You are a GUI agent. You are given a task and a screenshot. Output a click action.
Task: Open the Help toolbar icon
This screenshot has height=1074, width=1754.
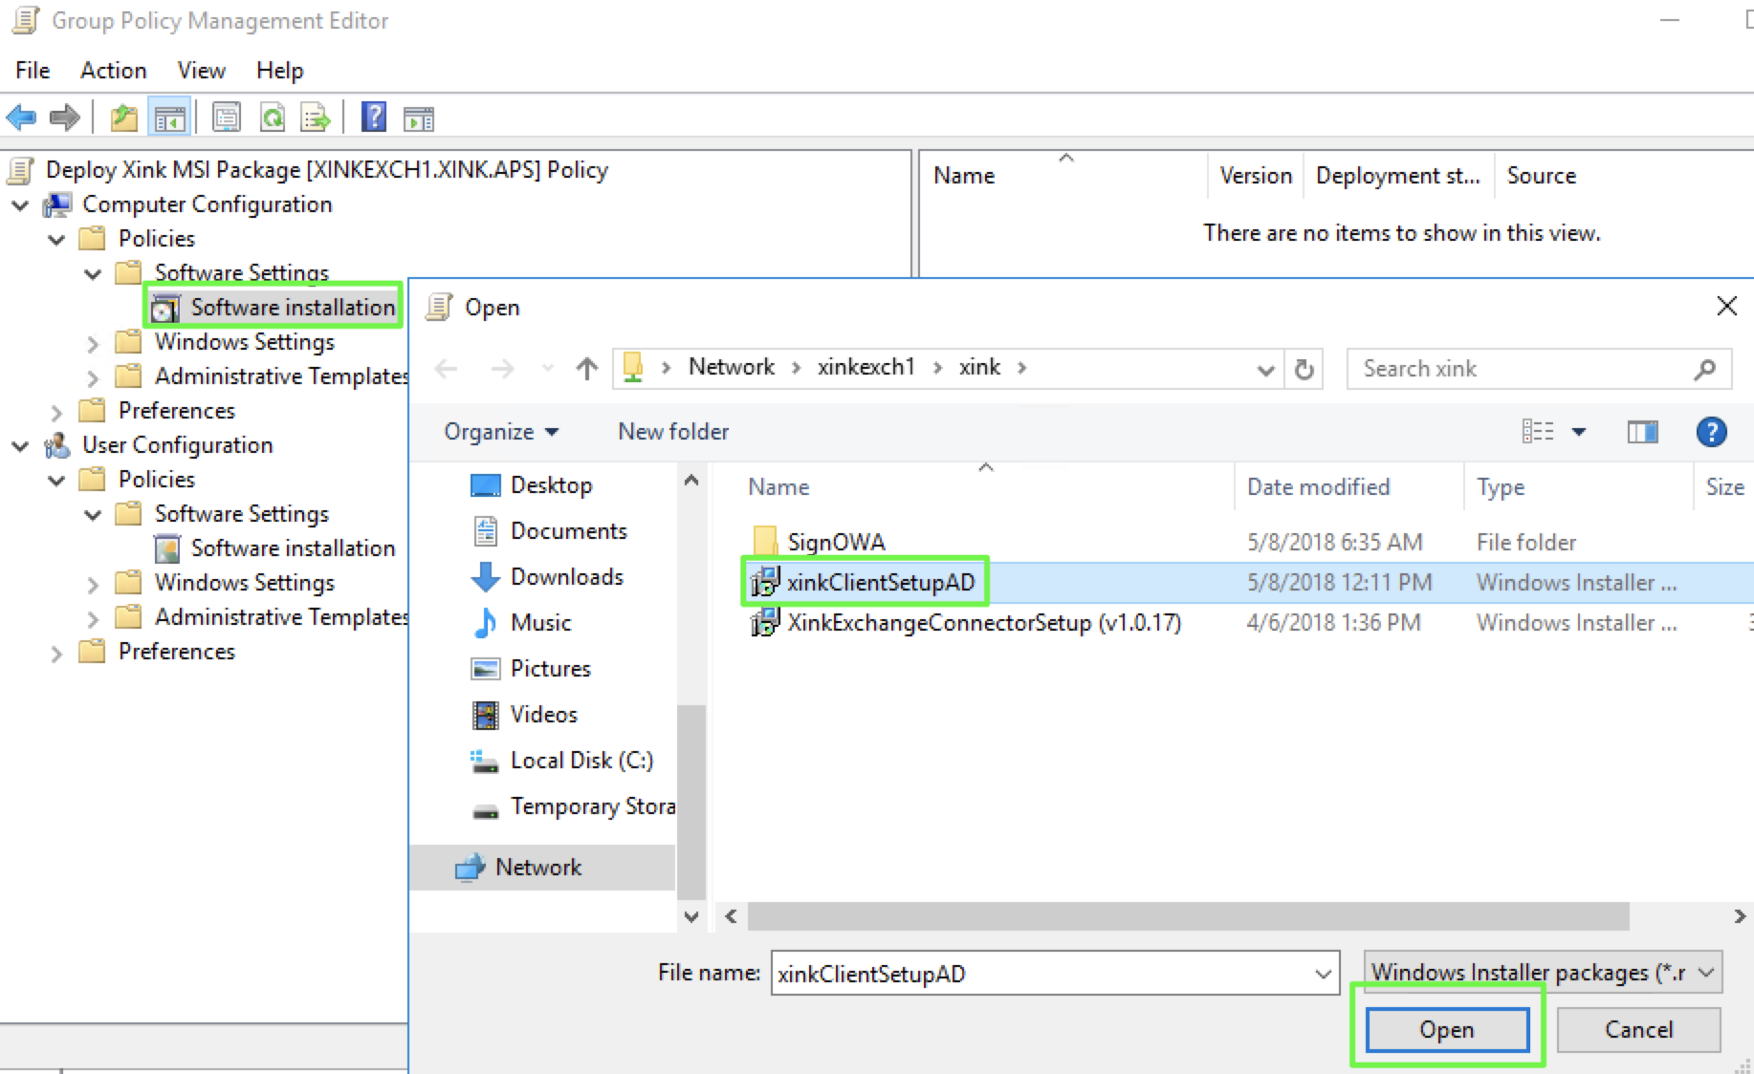point(374,118)
